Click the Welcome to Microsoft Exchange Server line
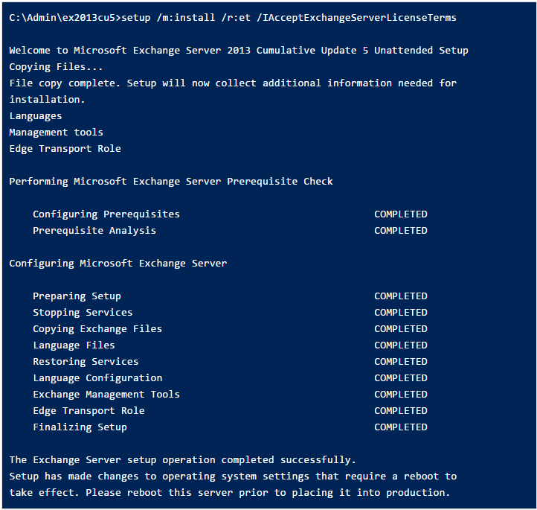This screenshot has width=537, height=510. [239, 50]
